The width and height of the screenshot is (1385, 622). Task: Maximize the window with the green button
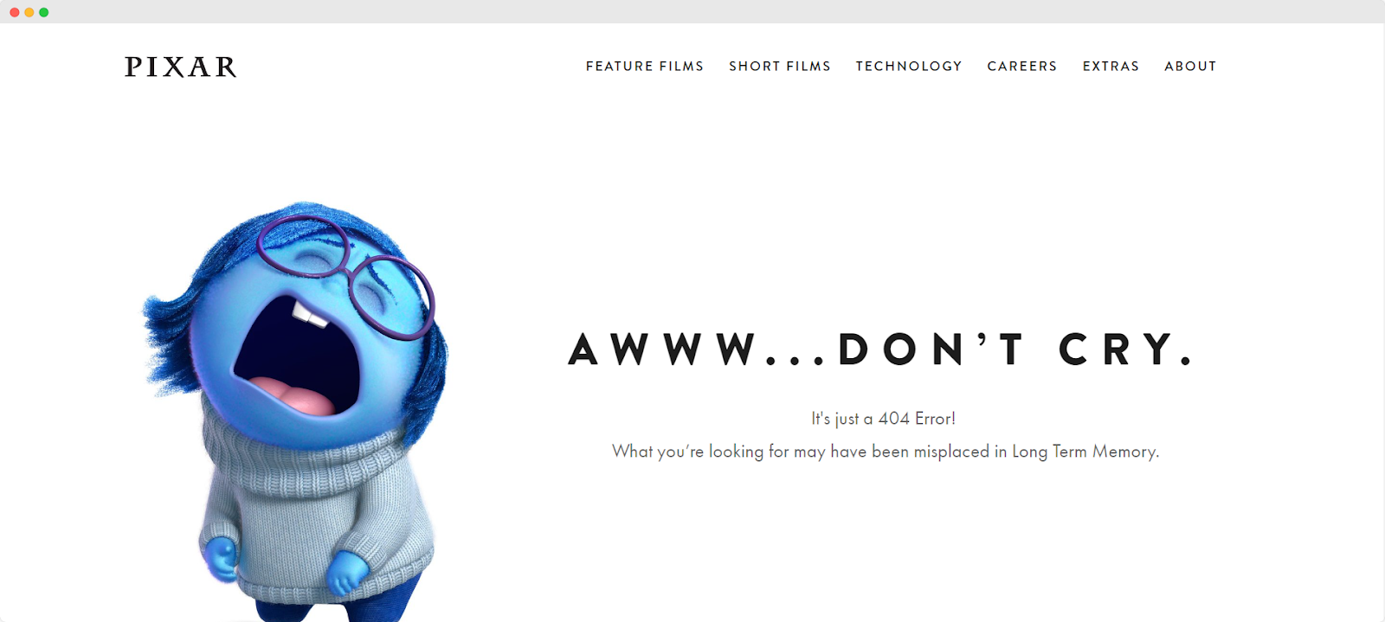(44, 12)
